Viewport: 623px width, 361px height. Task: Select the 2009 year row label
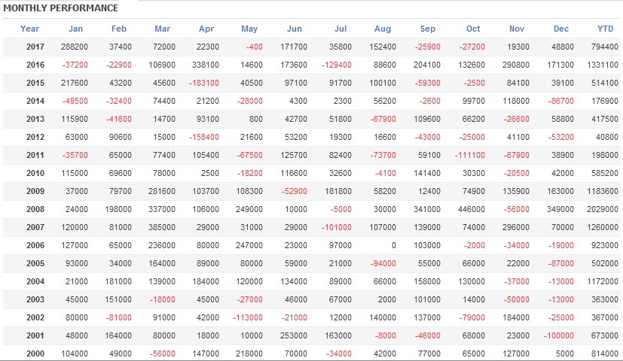35,191
